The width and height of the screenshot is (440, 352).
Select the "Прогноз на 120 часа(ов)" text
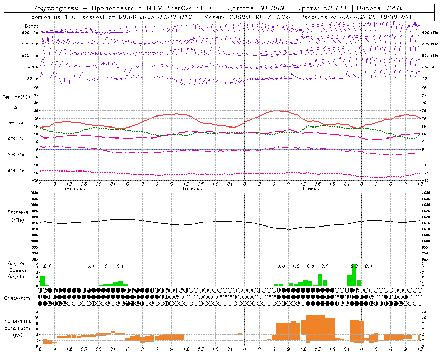(66, 17)
